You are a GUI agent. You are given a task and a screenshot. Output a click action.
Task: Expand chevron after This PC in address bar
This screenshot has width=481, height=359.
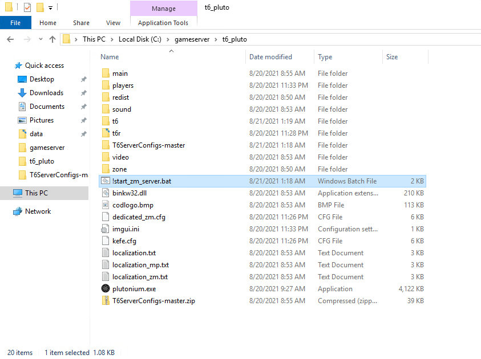click(112, 39)
